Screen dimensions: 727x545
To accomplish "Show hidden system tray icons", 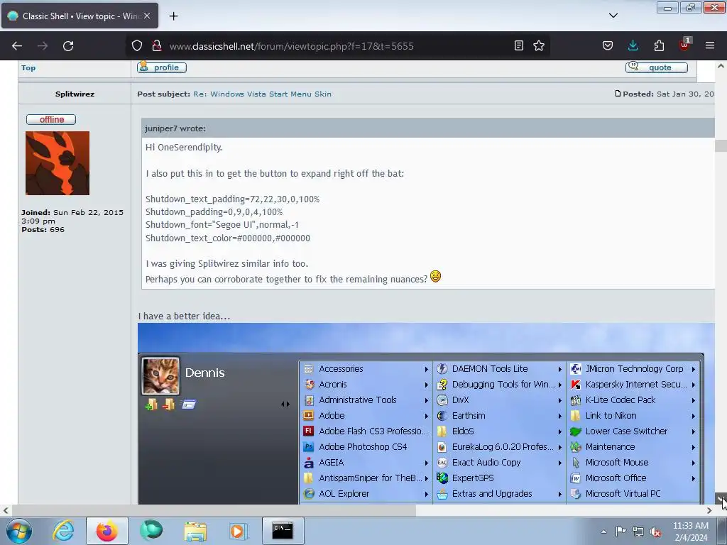I will (x=603, y=532).
